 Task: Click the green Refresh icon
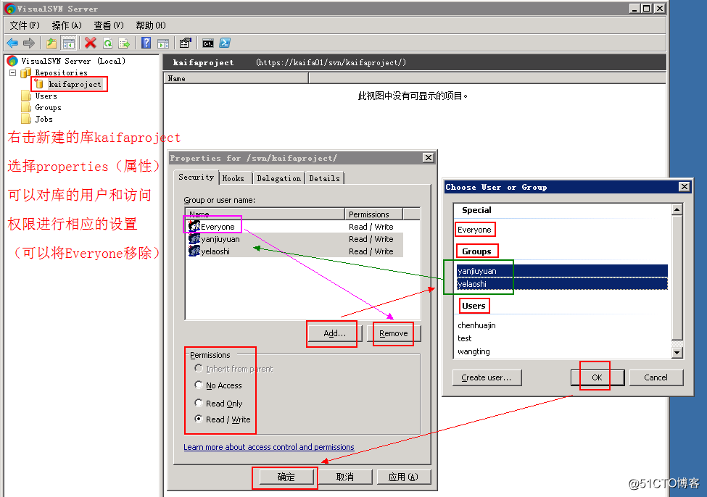(x=108, y=43)
